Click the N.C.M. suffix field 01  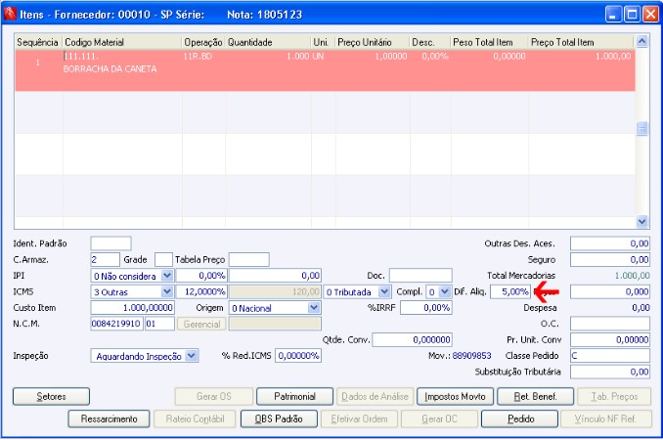pyautogui.click(x=159, y=324)
